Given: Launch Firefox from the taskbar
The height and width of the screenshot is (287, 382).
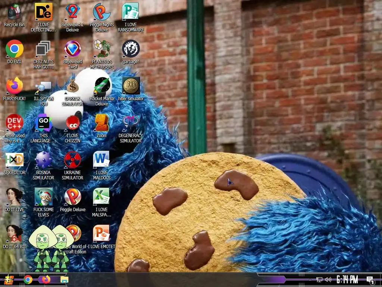Looking at the screenshot, I should tap(46, 280).
